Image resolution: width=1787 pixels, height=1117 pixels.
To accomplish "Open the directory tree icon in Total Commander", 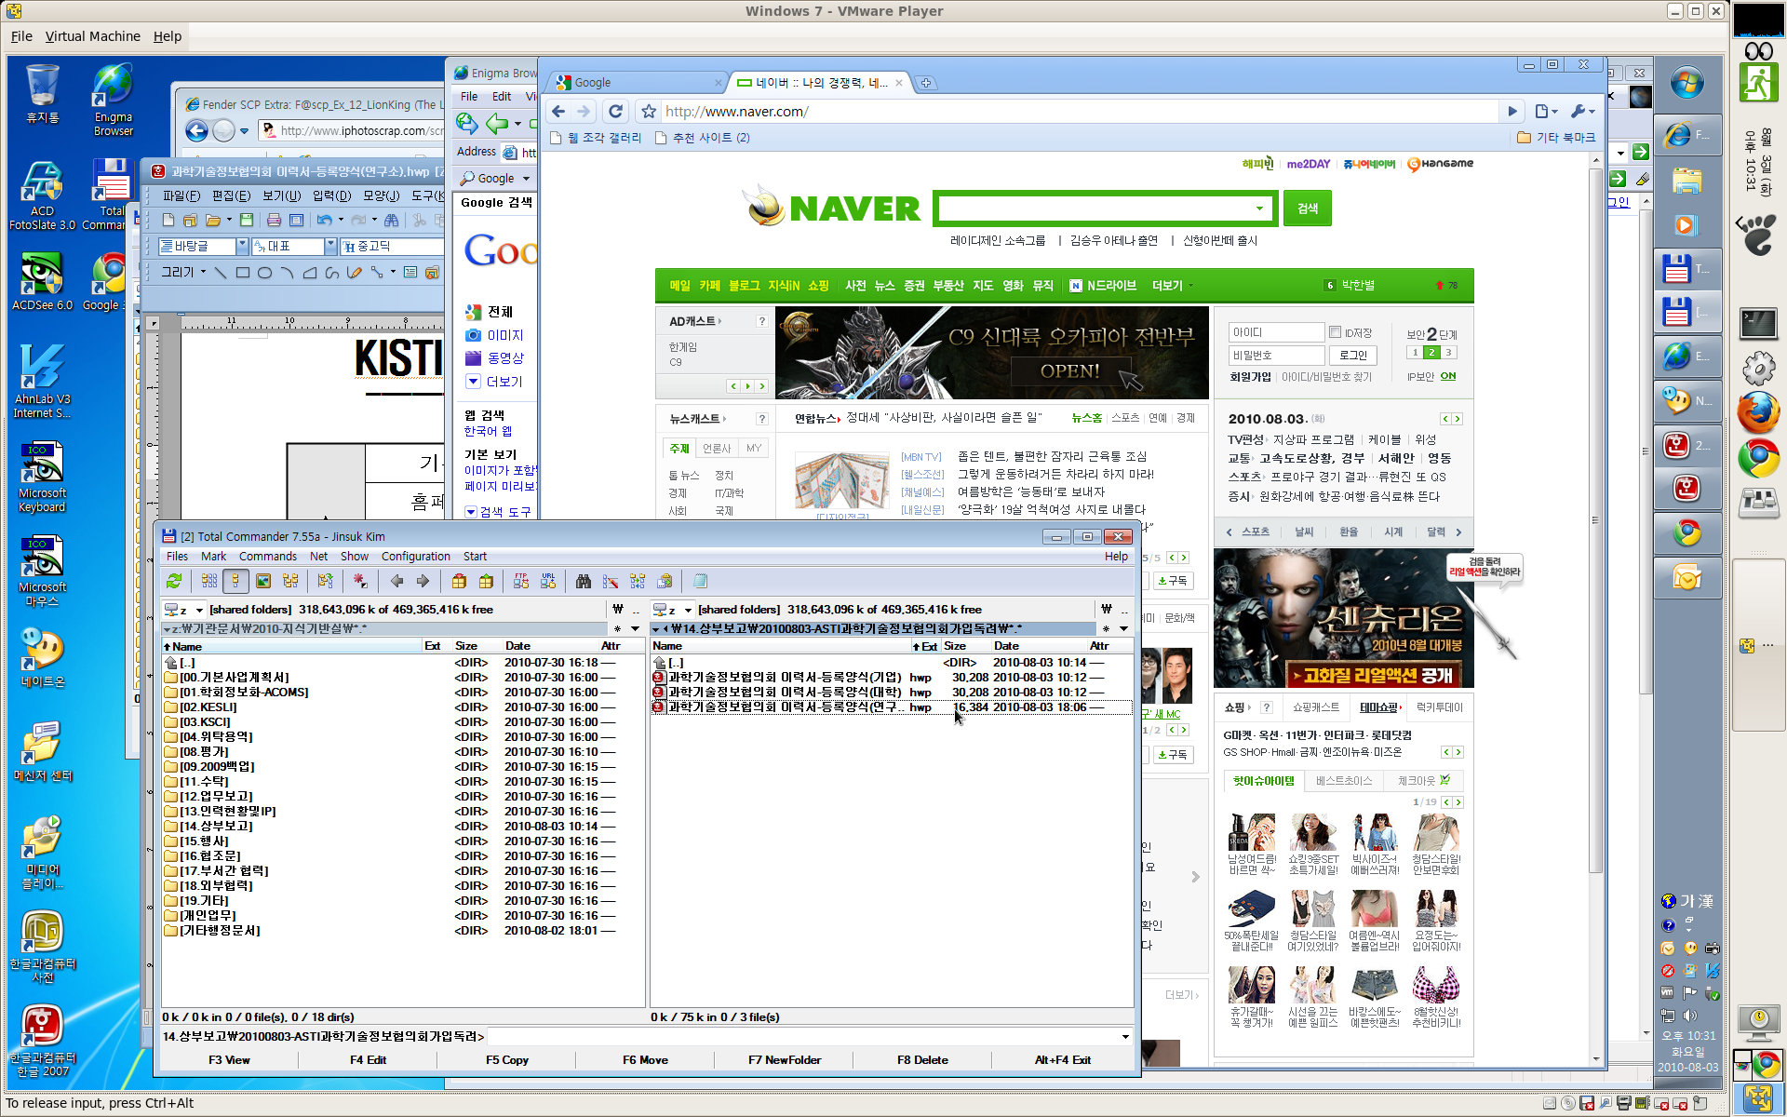I will coord(290,582).
